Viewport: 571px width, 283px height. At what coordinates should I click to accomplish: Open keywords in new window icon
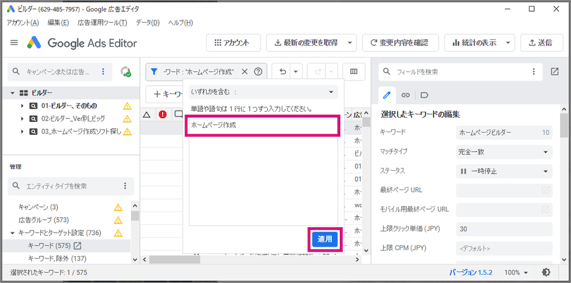click(x=78, y=246)
